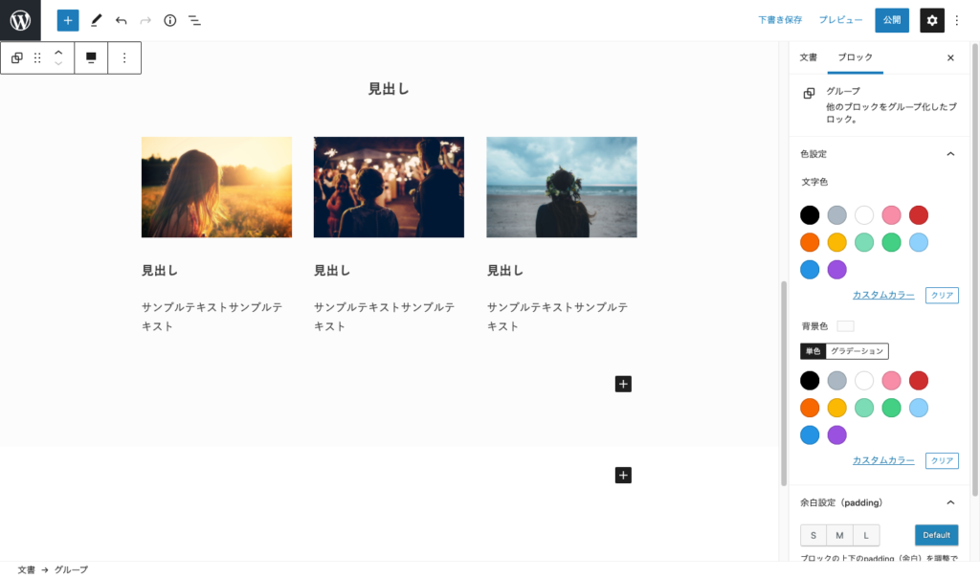Move the block up with arrow
The width and height of the screenshot is (980, 578).
click(58, 53)
